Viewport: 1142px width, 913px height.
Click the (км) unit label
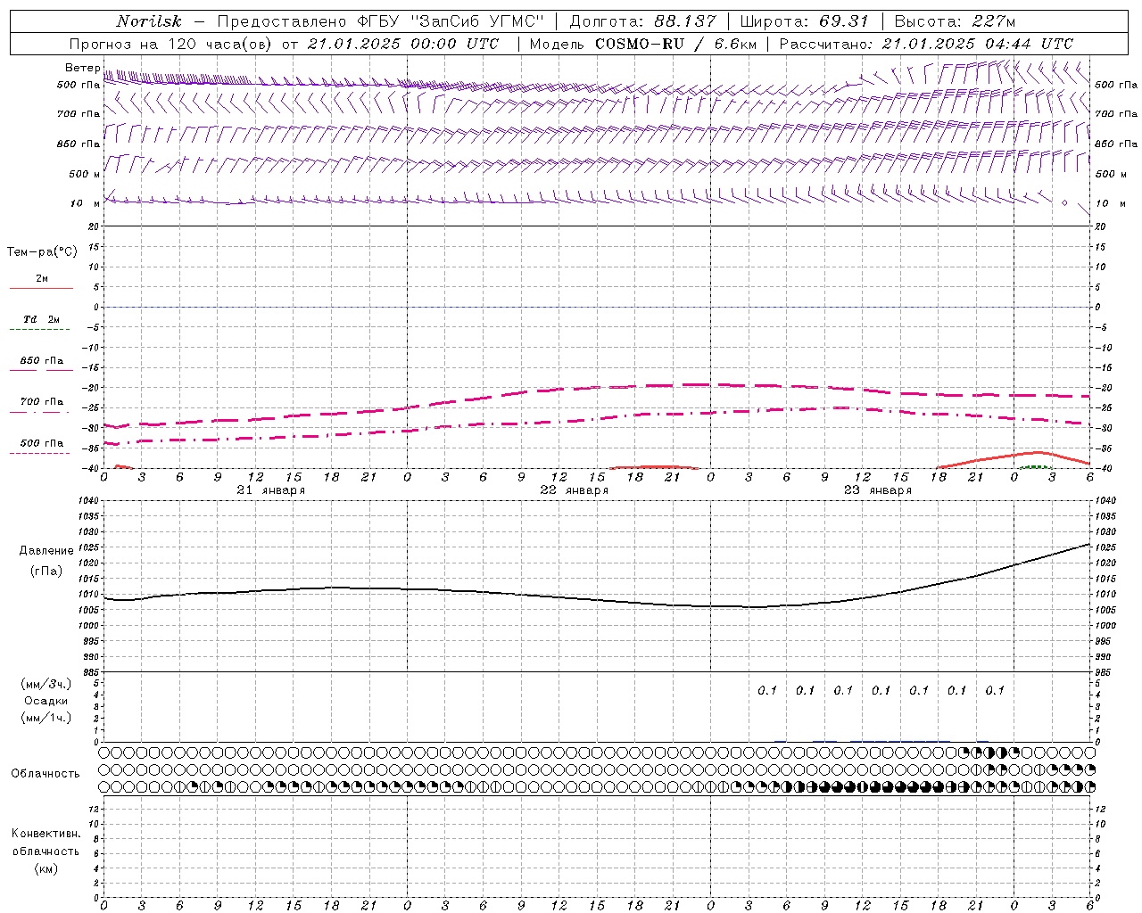pos(46,868)
